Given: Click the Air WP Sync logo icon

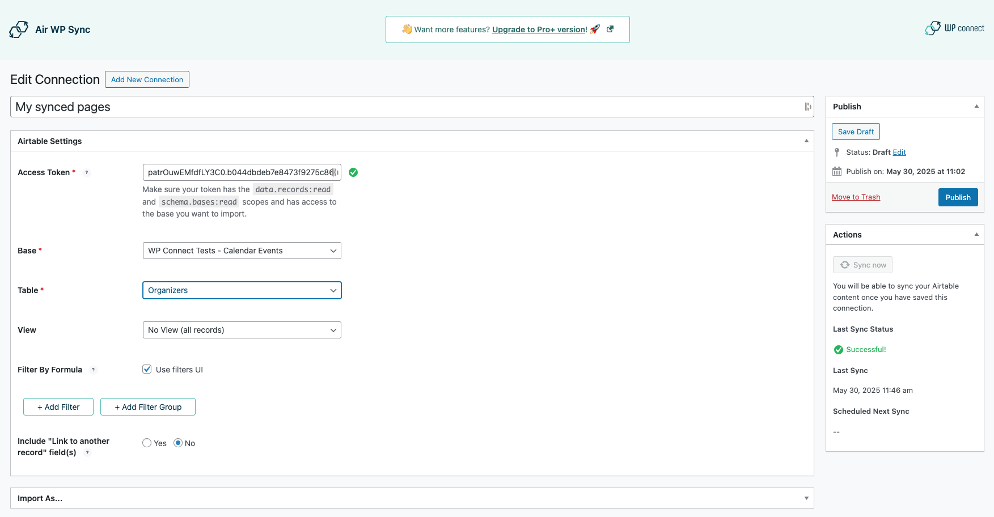Looking at the screenshot, I should click(x=19, y=29).
